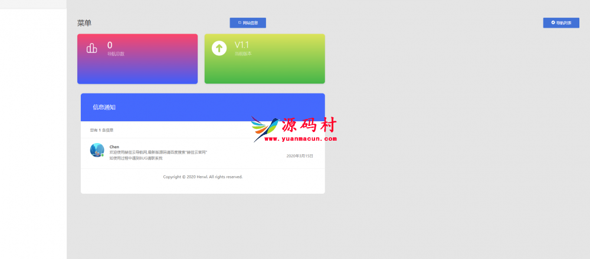Click the Copyright © 2020 Herwl footer text
Screen dimensions: 590x259
pyautogui.click(x=202, y=177)
